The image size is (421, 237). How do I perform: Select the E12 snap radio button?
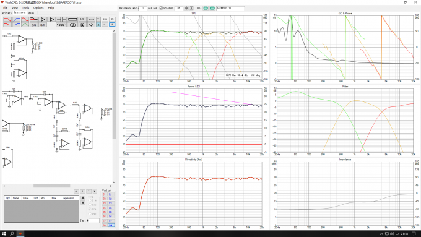pos(90,205)
